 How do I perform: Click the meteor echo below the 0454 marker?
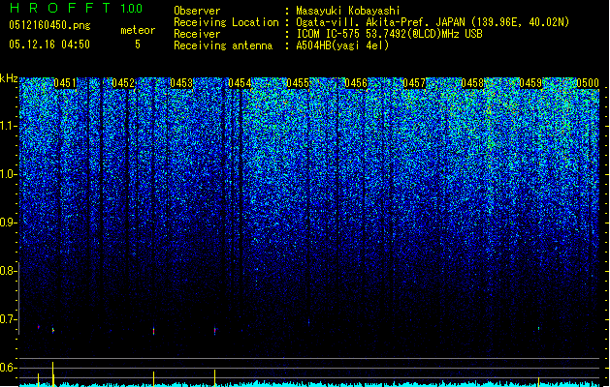214,331
